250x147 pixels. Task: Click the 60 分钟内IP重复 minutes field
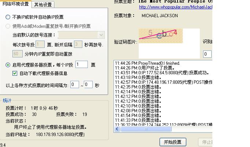click(x=18, y=54)
